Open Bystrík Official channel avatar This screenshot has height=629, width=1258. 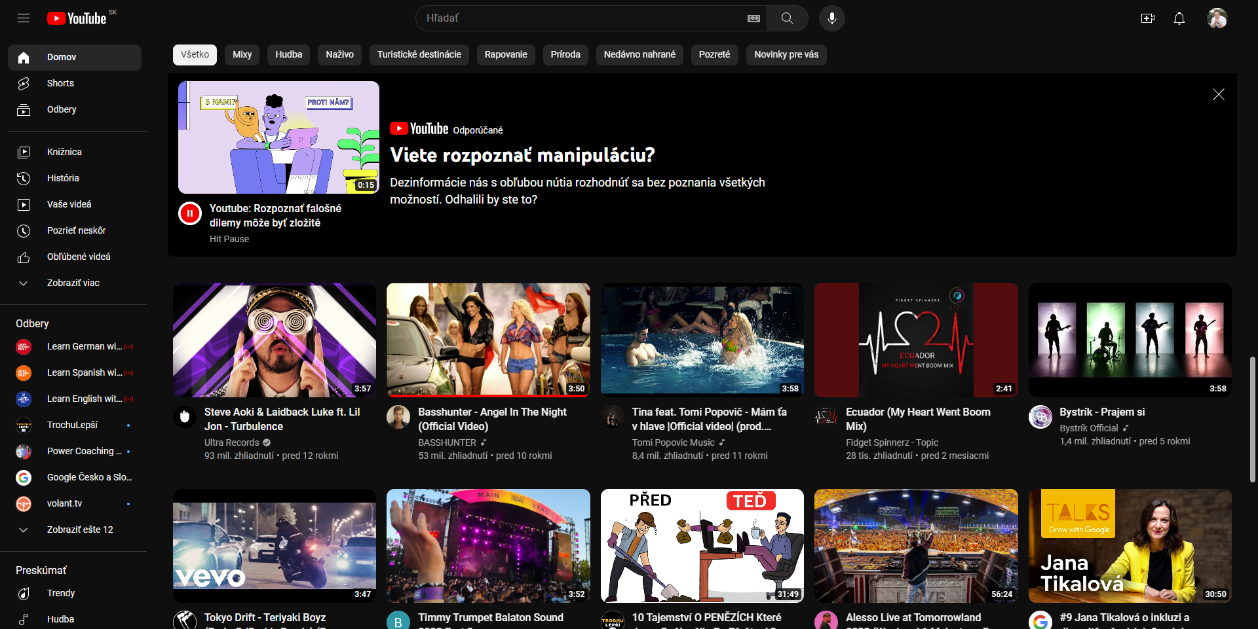point(1040,416)
